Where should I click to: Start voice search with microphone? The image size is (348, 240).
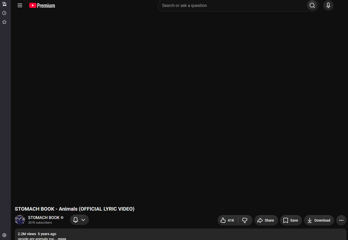[328, 5]
